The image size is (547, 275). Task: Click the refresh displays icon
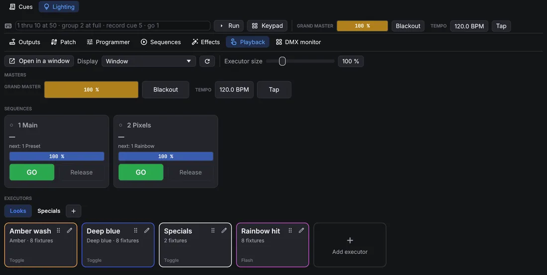pyautogui.click(x=207, y=61)
